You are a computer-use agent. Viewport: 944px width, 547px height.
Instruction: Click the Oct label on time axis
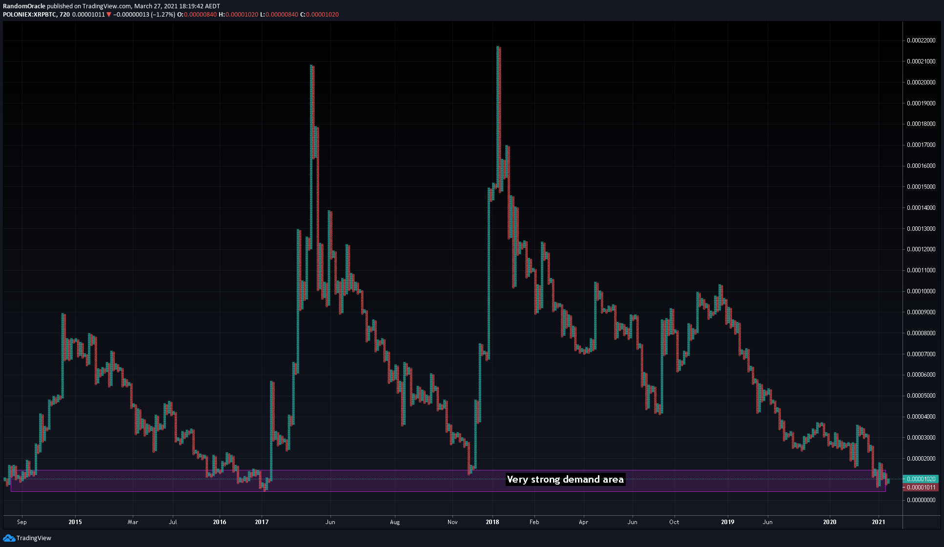tap(674, 522)
